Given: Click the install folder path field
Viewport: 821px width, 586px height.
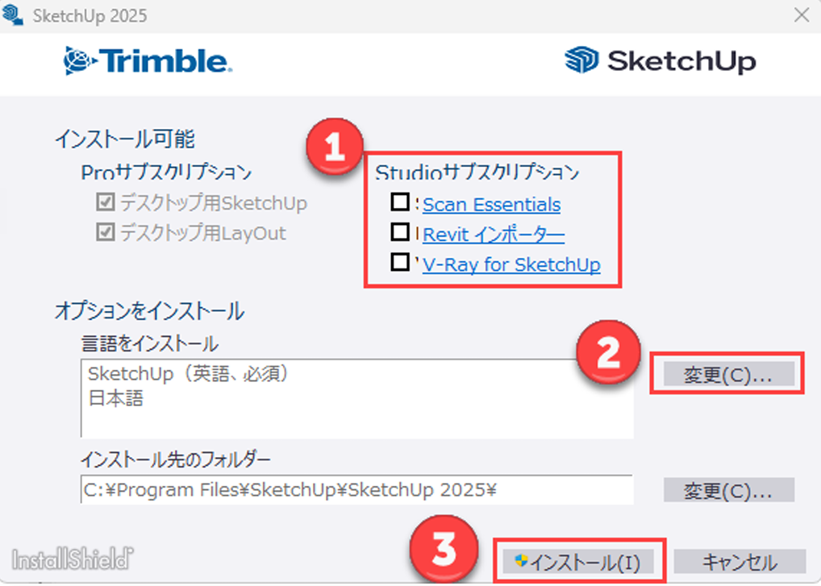Looking at the screenshot, I should tap(357, 490).
